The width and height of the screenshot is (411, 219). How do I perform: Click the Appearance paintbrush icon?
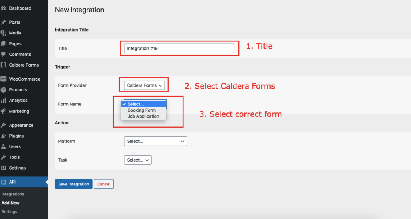point(3,125)
